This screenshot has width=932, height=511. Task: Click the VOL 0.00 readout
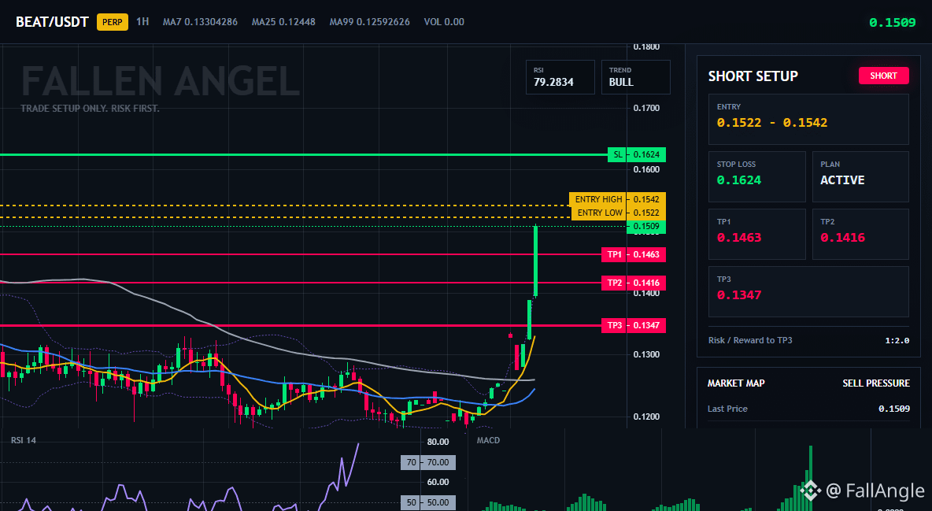pyautogui.click(x=444, y=22)
